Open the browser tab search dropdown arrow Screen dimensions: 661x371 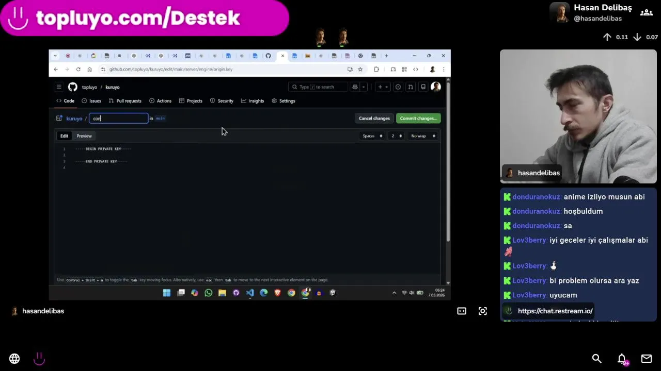click(x=56, y=56)
